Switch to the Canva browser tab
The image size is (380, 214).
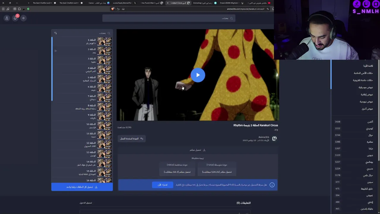[x=99, y=3]
